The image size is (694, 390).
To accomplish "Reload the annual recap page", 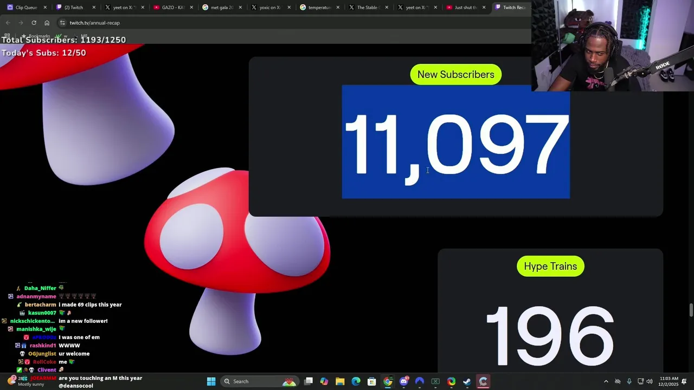I will click(x=34, y=23).
